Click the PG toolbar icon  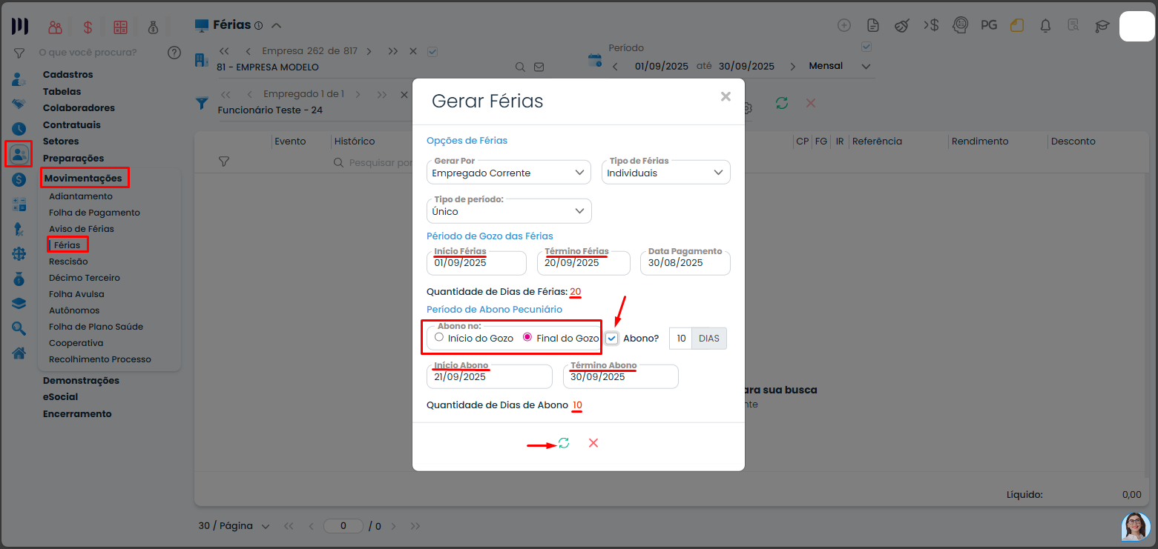coord(989,25)
